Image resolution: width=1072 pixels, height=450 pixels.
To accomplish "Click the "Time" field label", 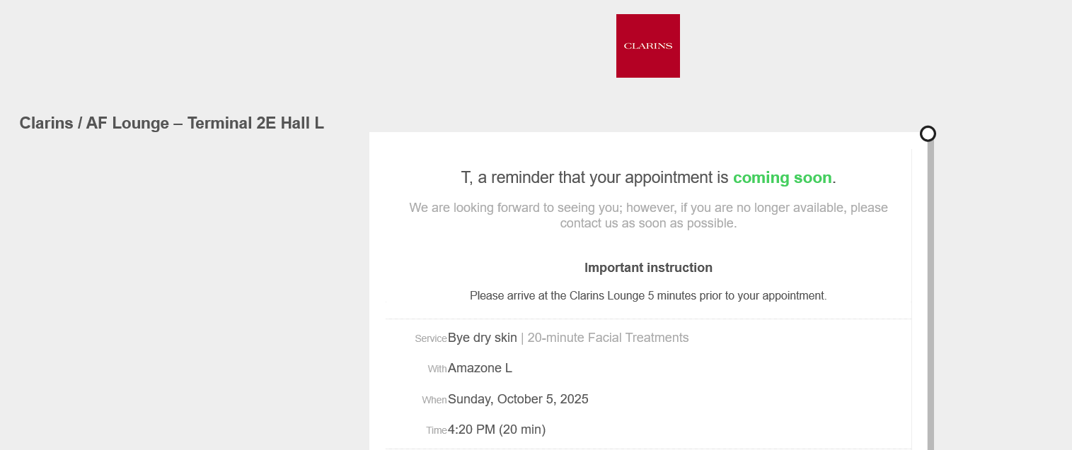I will (x=436, y=430).
